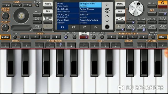Toggle the USB MIDI button
168x94 pixels.
click(37, 22)
